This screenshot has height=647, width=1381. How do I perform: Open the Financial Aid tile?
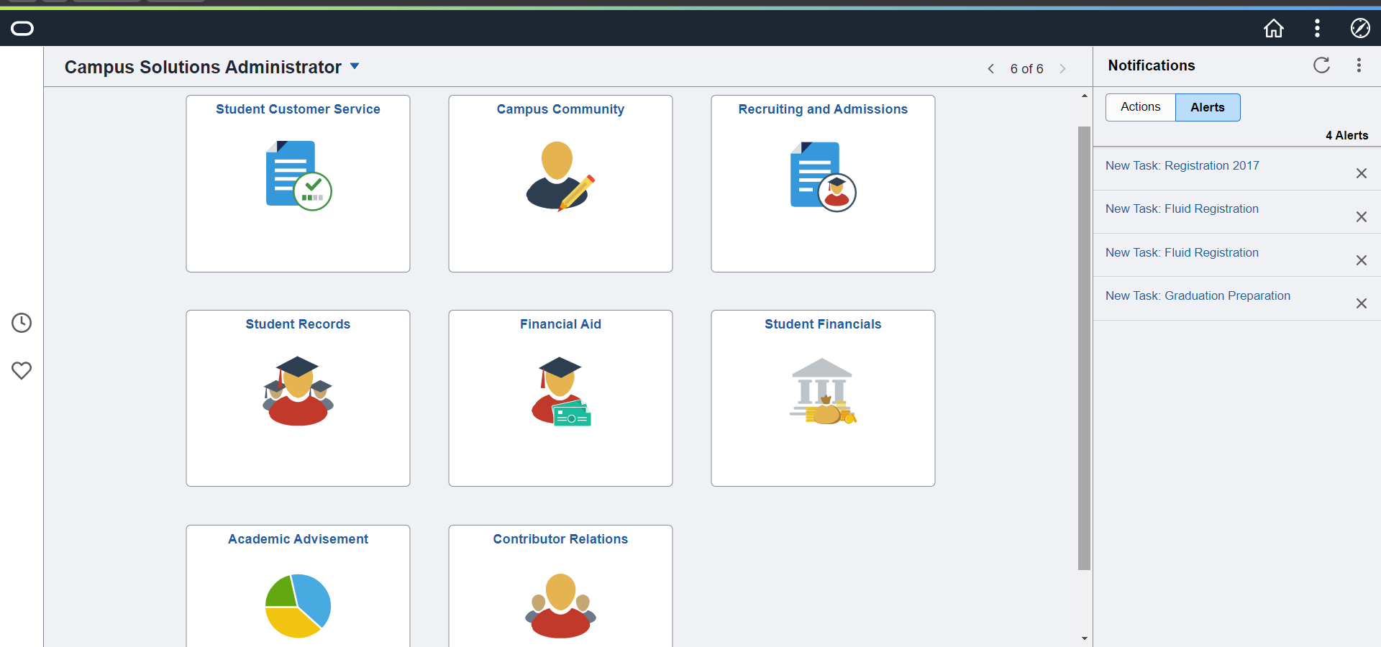[x=560, y=398]
